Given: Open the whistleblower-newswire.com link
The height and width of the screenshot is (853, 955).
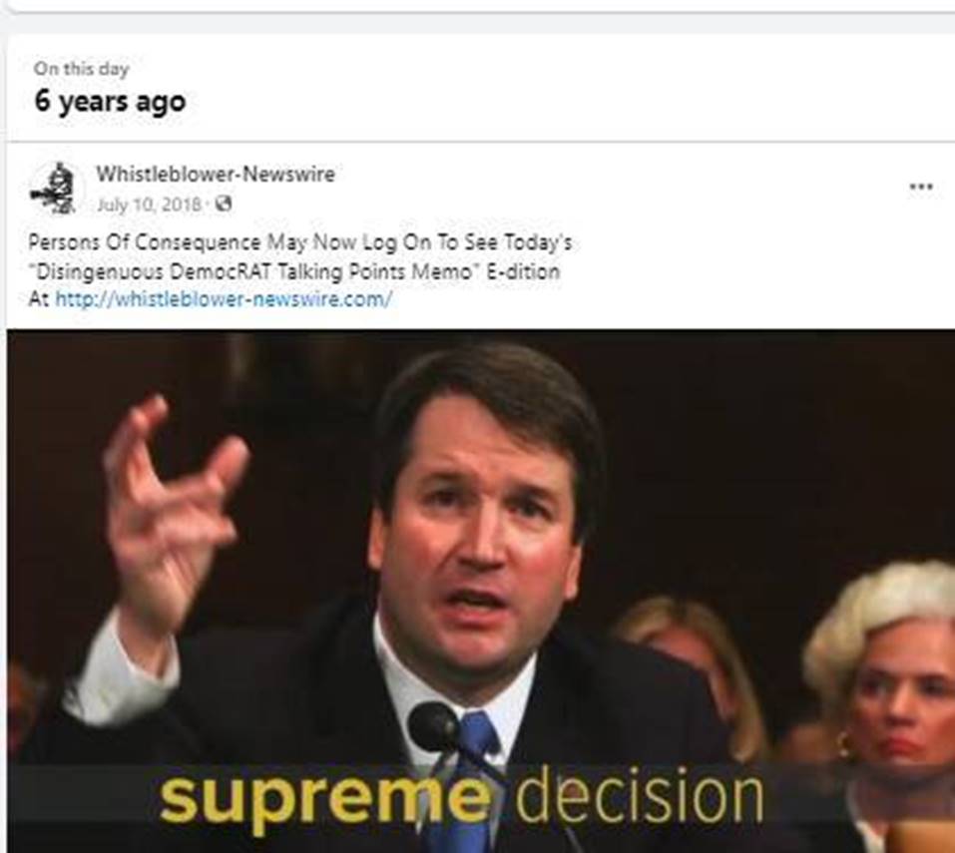Looking at the screenshot, I should [224, 298].
